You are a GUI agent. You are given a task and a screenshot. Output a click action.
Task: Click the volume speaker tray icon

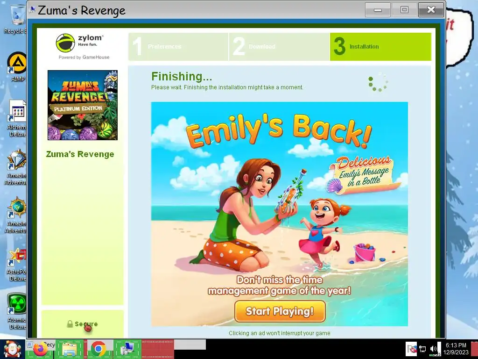pos(433,349)
